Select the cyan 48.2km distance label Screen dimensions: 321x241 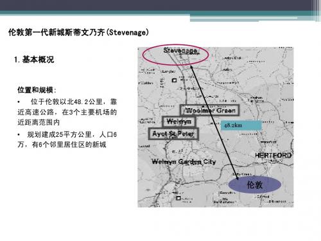click(x=241, y=125)
